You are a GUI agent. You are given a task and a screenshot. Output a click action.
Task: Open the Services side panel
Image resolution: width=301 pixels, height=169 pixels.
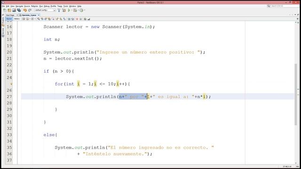click(3, 32)
